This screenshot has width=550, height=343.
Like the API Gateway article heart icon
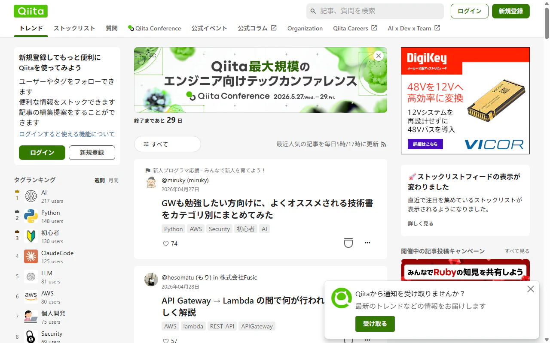click(166, 341)
